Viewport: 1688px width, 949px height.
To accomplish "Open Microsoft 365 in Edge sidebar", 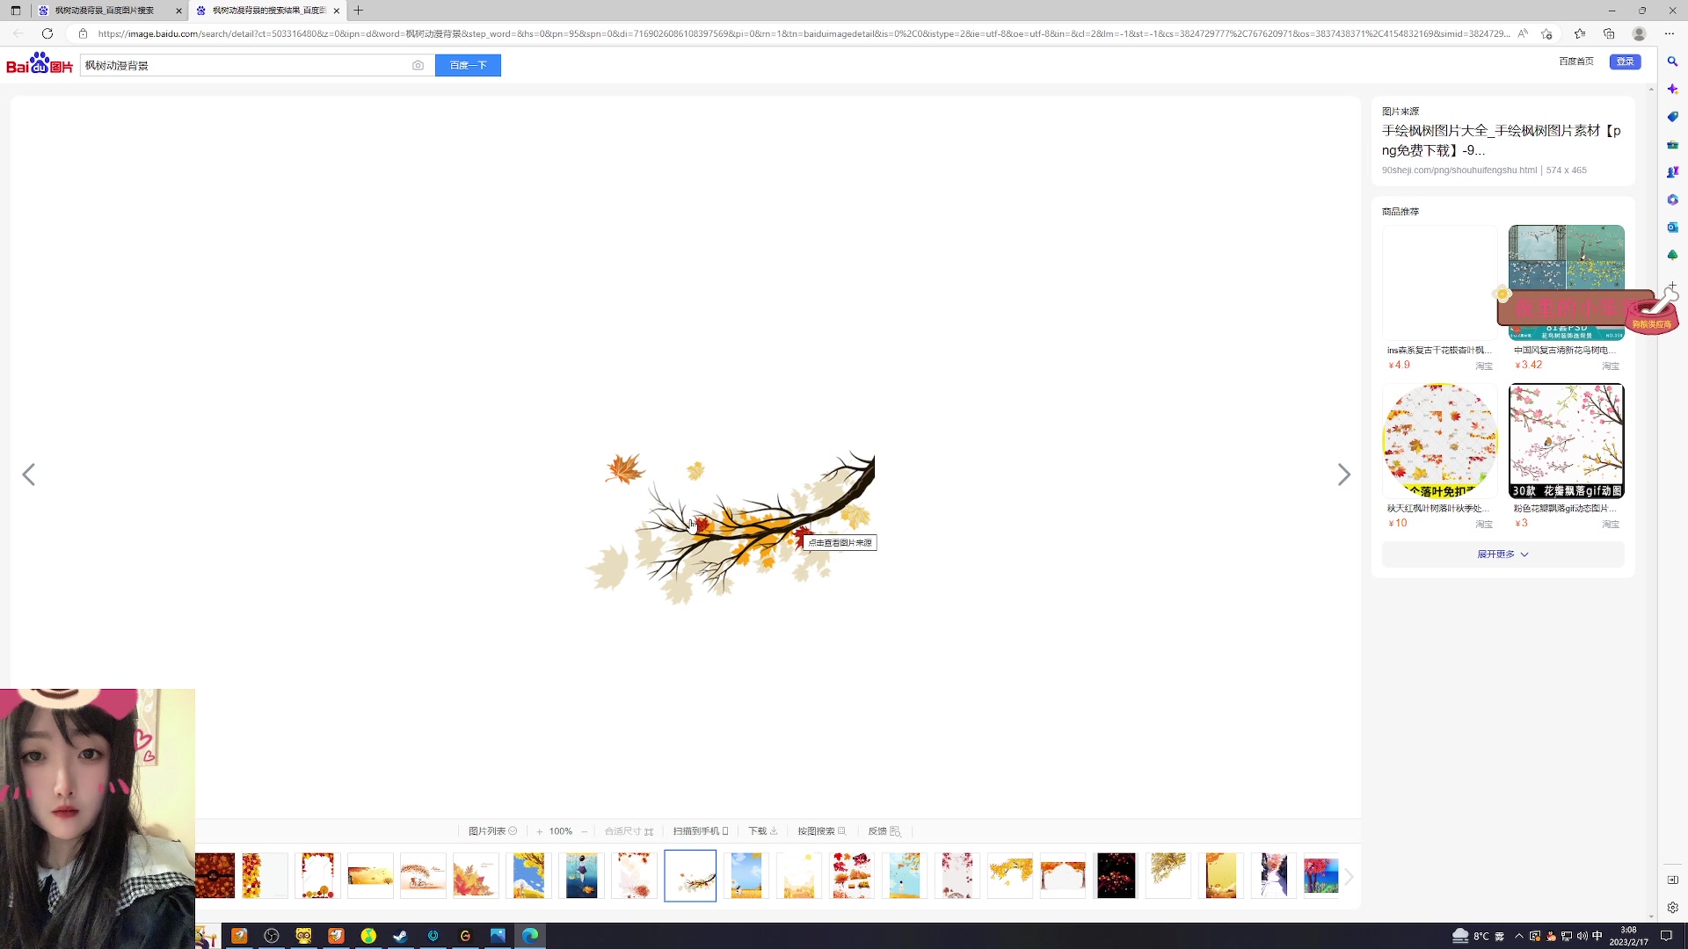I will tap(1672, 199).
